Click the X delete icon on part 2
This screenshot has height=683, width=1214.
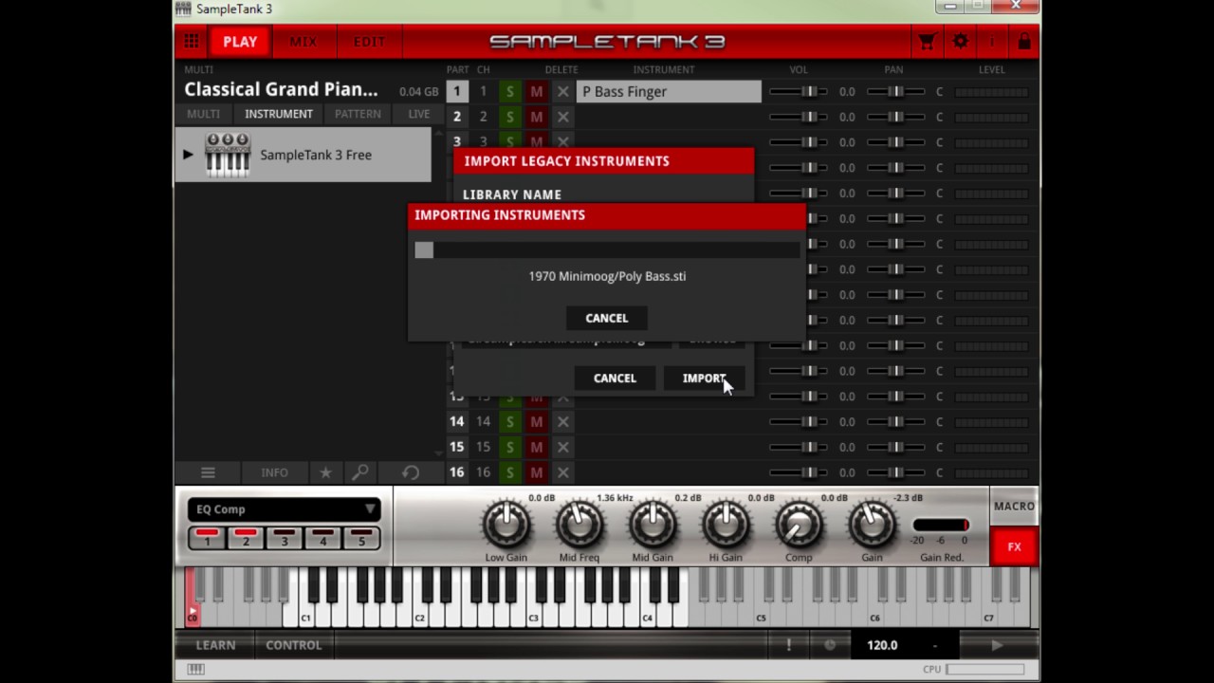pos(562,117)
